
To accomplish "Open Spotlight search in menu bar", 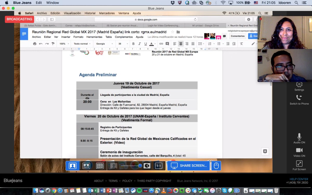I will (296, 3).
